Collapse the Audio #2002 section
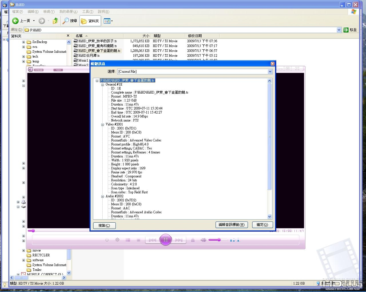Image resolution: width=366 pixels, height=292 pixels. click(x=103, y=196)
